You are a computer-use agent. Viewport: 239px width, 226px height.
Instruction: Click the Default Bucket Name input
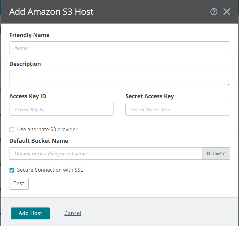(106, 153)
